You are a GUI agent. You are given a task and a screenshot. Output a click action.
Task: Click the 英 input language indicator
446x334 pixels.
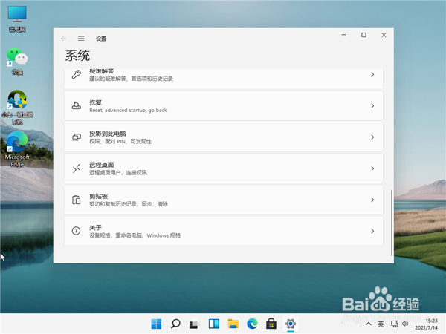pyautogui.click(x=381, y=324)
